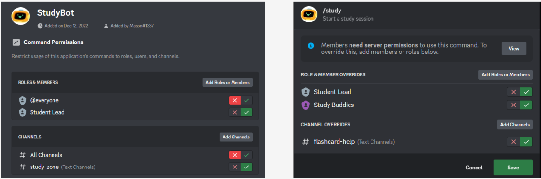Deny Study Buddies with red X toggle
Viewport: 541px width, 179px height.
click(513, 105)
